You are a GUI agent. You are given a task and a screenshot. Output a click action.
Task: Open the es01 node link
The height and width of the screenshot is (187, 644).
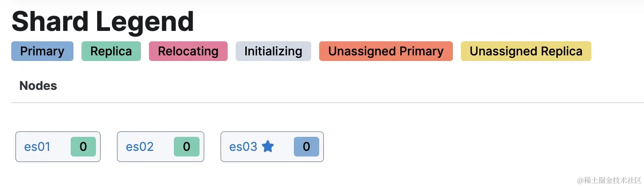37,147
